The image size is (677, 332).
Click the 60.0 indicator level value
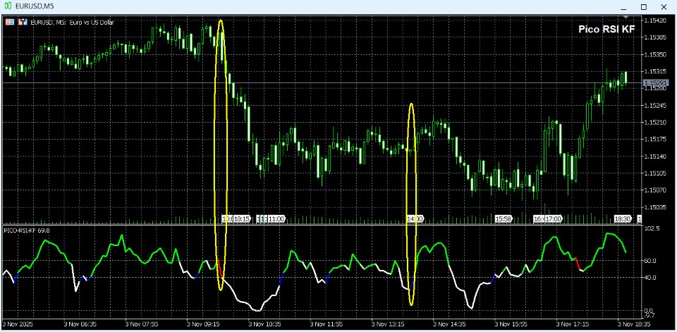click(649, 261)
